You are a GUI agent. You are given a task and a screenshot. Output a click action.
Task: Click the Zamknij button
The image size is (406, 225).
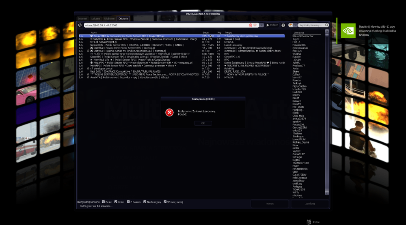point(310,204)
